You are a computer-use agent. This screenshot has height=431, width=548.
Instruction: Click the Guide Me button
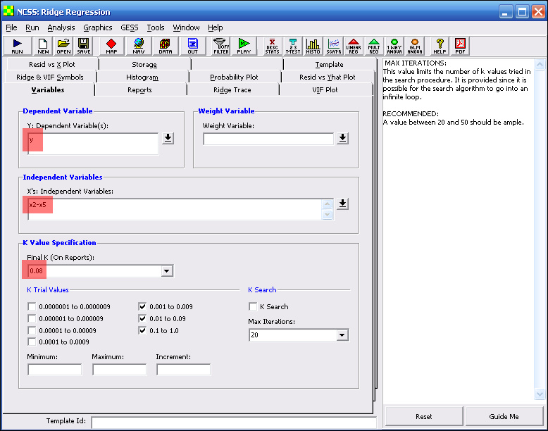[x=504, y=416]
